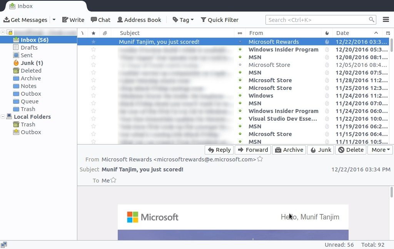The image size is (394, 249).
Task: Star the 12/08/2016 MSN message
Action: (x=93, y=57)
